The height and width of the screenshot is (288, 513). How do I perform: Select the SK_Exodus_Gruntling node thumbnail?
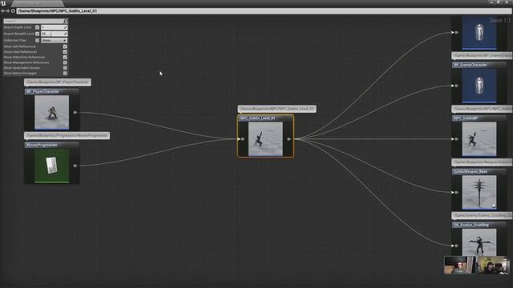pos(479,242)
